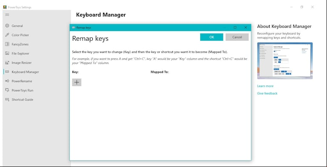Click the 'Reconfigure your keyboard' description
The height and width of the screenshot is (167, 327).
coord(279,36)
